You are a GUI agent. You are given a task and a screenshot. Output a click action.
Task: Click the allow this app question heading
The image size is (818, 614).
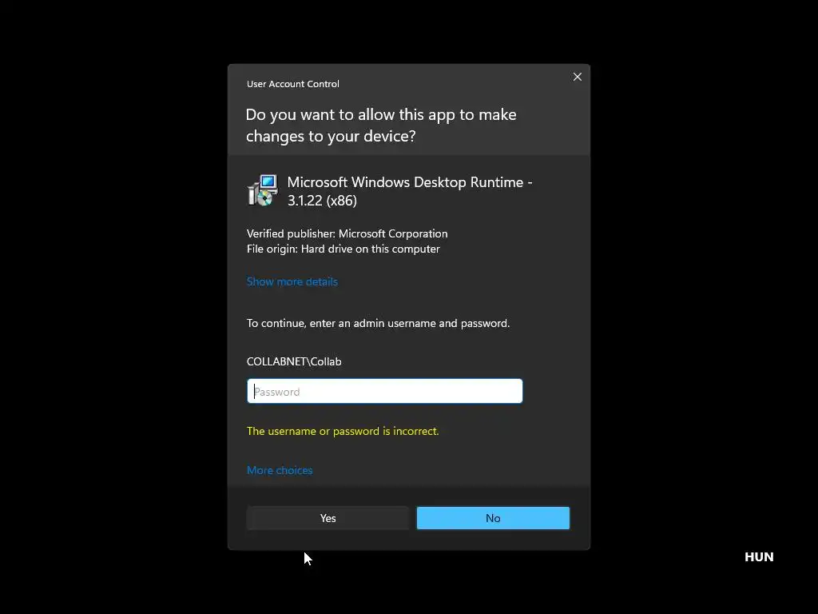click(x=381, y=126)
